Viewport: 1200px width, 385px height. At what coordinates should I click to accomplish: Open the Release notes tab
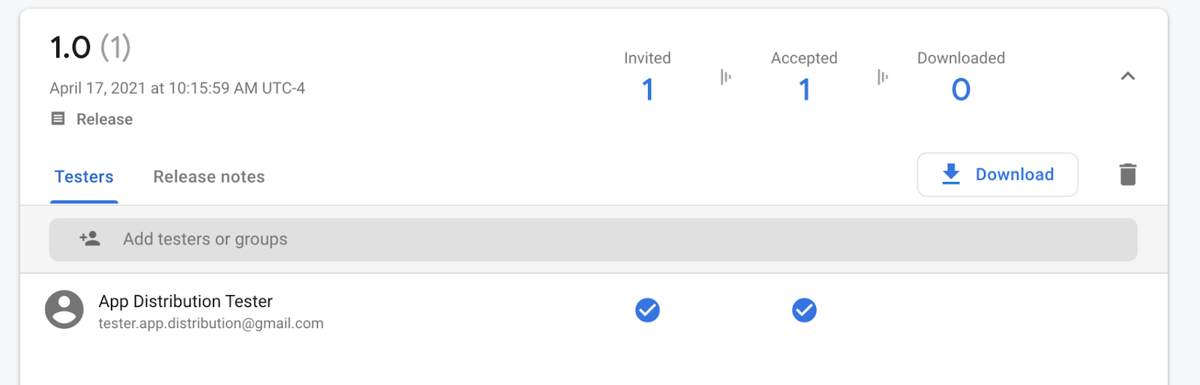(x=208, y=177)
